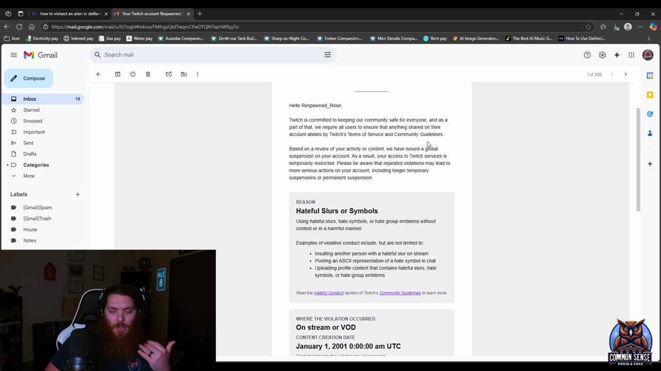Screen dimensions: 661x371
Task: Open browser favorites list
Action: pyautogui.click(x=603, y=27)
